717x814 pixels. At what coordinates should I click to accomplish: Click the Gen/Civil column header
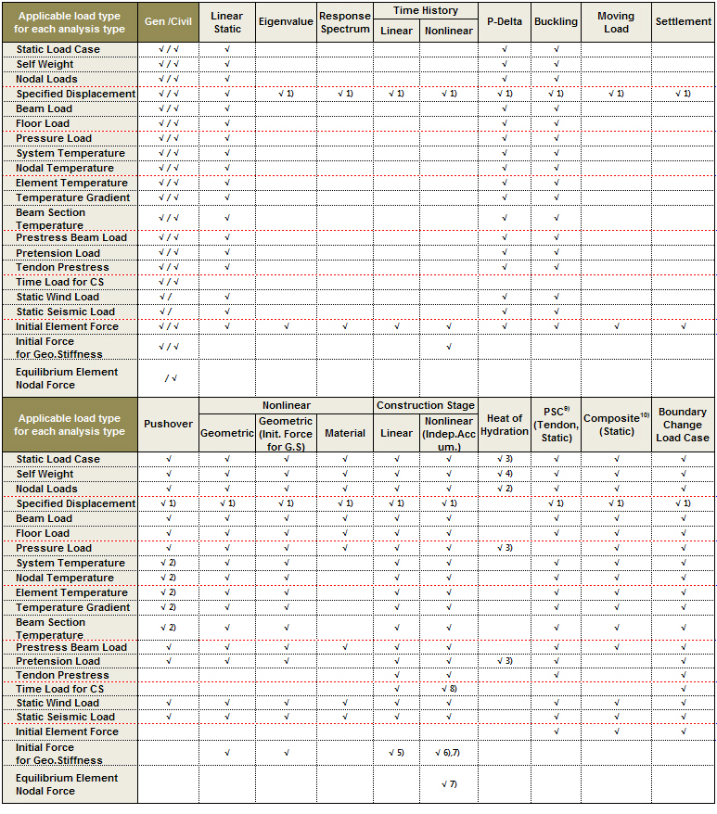tap(168, 21)
